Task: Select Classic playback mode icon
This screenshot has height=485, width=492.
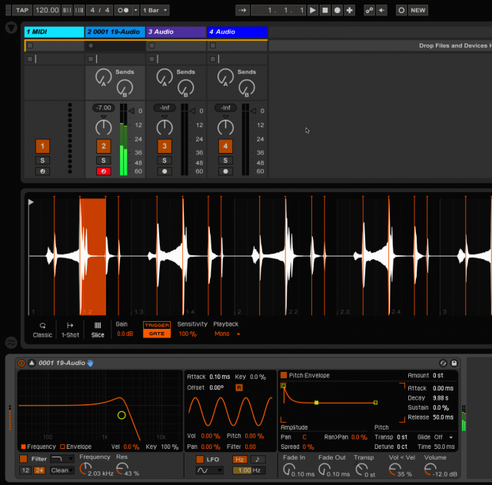Action: 42,325
